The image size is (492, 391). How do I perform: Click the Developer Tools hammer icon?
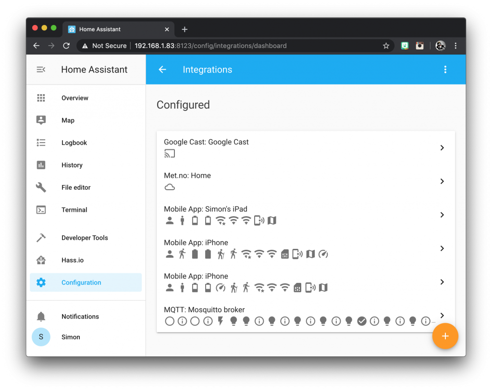click(x=41, y=238)
